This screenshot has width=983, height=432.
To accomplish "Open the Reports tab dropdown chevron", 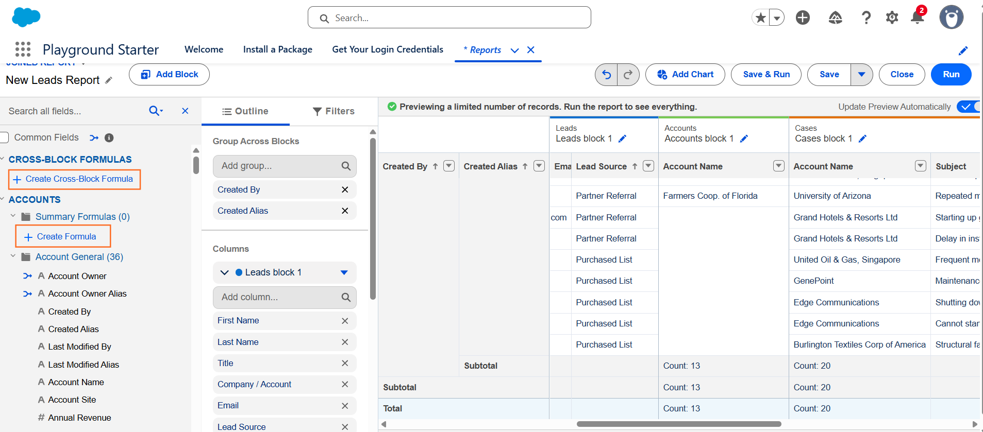I will click(x=514, y=50).
